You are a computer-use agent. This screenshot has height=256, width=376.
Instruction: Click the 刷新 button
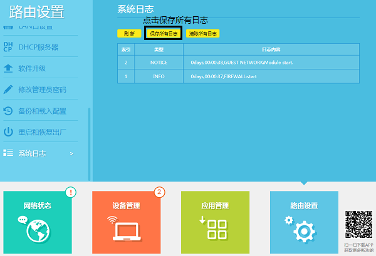point(129,34)
